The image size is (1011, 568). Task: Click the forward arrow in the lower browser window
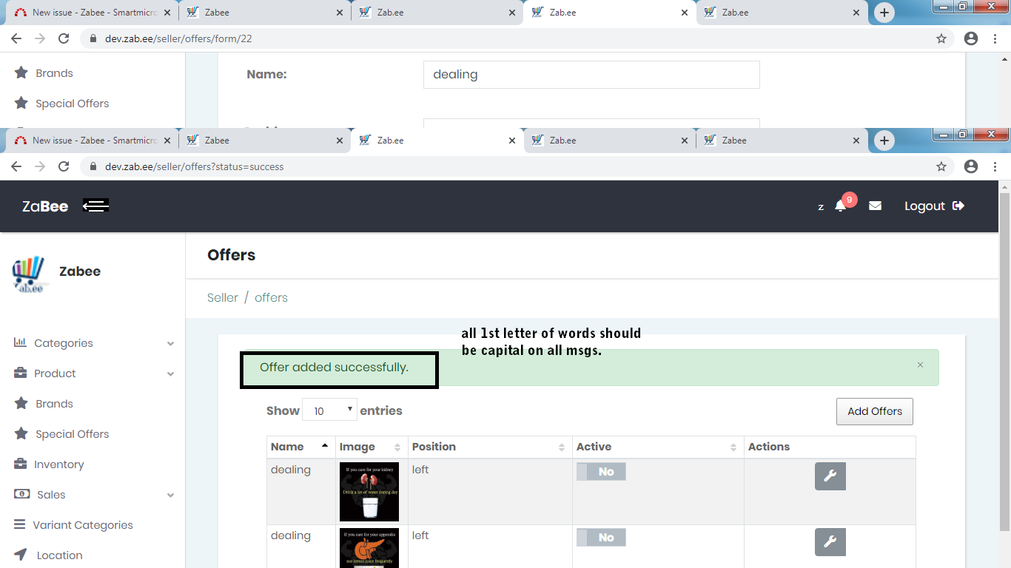[x=40, y=166]
